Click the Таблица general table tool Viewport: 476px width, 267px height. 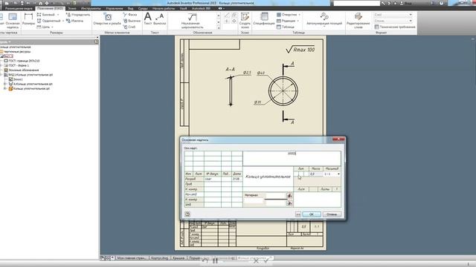(286, 27)
